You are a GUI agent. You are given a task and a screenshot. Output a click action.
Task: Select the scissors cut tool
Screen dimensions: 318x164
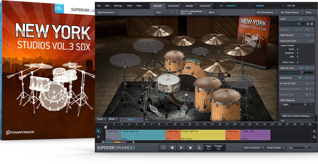click(x=98, y=137)
